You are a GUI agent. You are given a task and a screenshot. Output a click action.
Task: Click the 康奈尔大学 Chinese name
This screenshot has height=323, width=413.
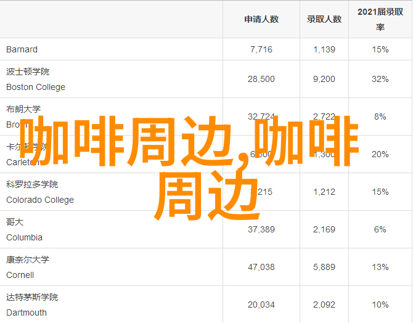pos(28,260)
